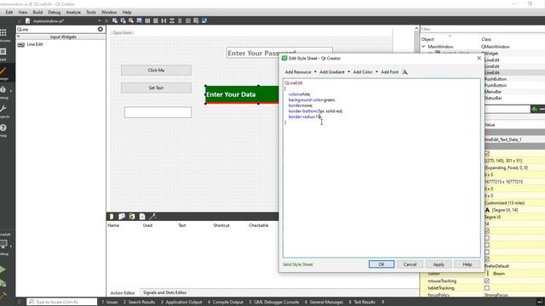Click the Object Inspector Filter field

coord(483,29)
